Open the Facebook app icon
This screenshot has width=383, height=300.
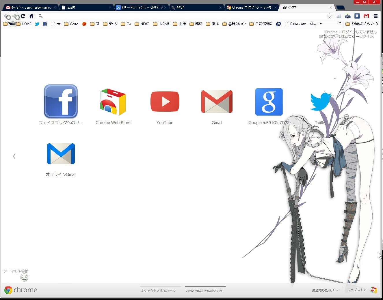61,101
